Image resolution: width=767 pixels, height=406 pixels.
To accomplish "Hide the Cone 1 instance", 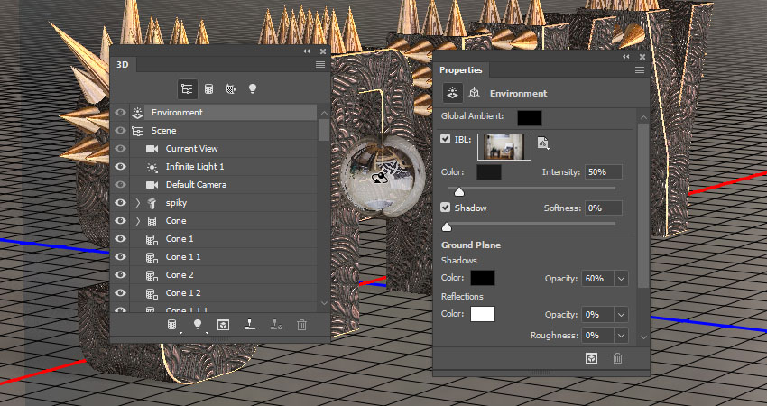I will [120, 239].
